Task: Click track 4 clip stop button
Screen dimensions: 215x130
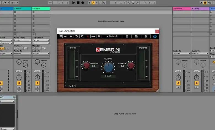Action: (33, 34)
